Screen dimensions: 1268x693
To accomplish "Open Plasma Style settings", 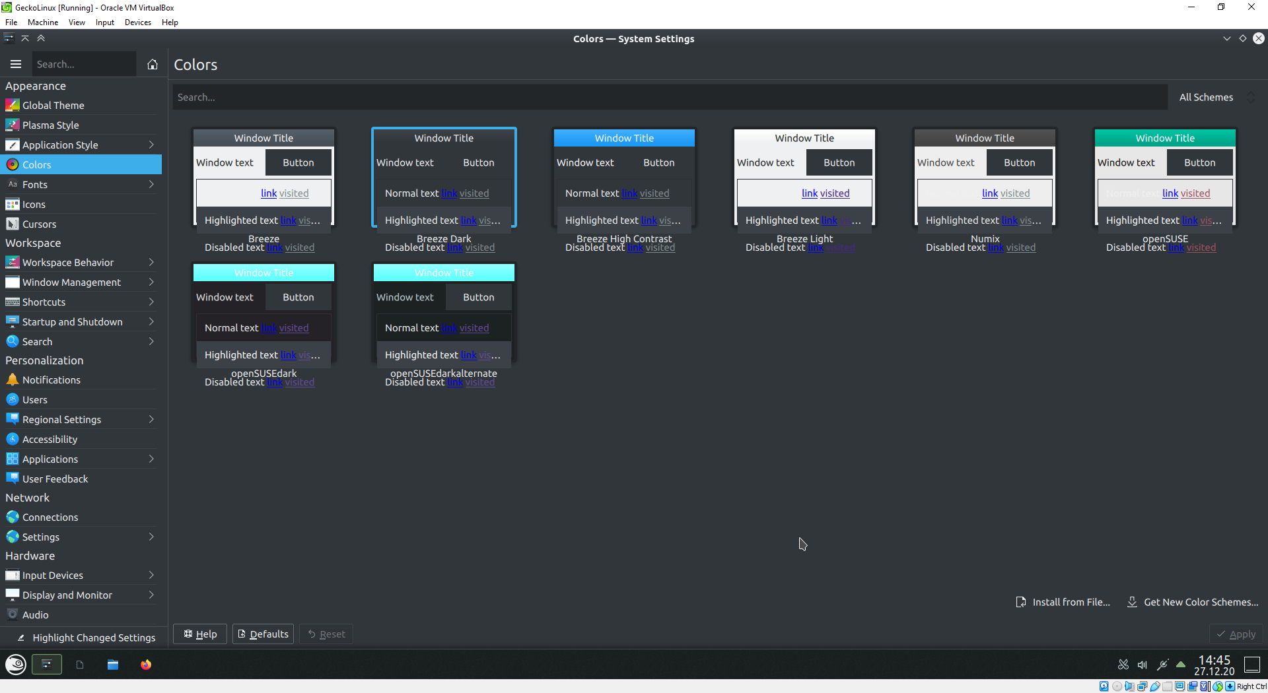I will (x=81, y=125).
